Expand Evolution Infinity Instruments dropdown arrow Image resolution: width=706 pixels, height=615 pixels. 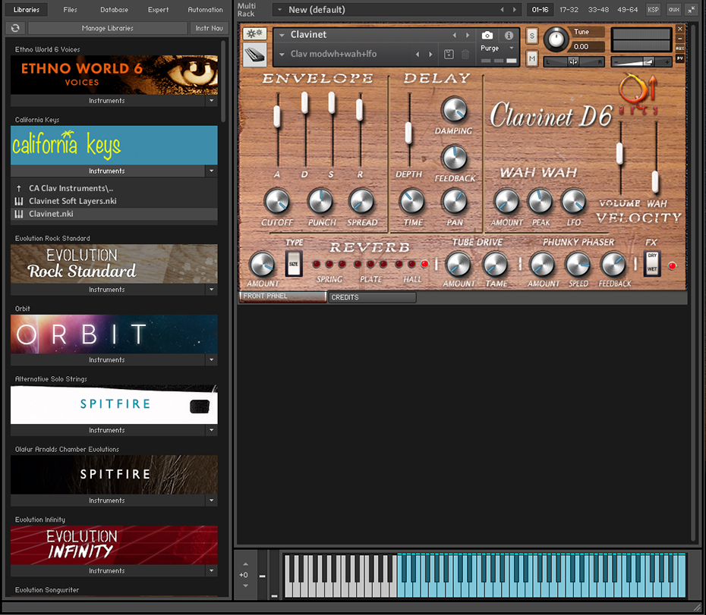click(211, 570)
